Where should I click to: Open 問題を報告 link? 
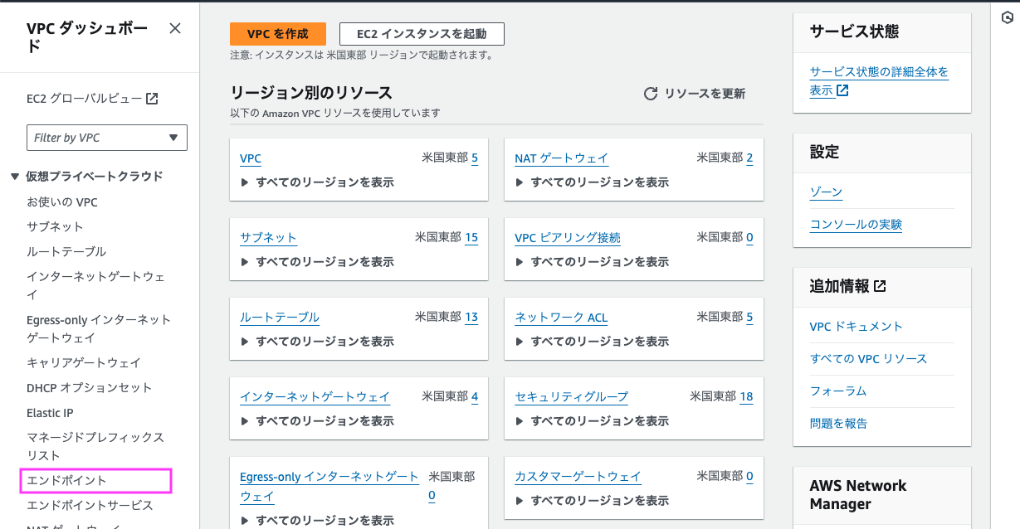[x=838, y=423]
